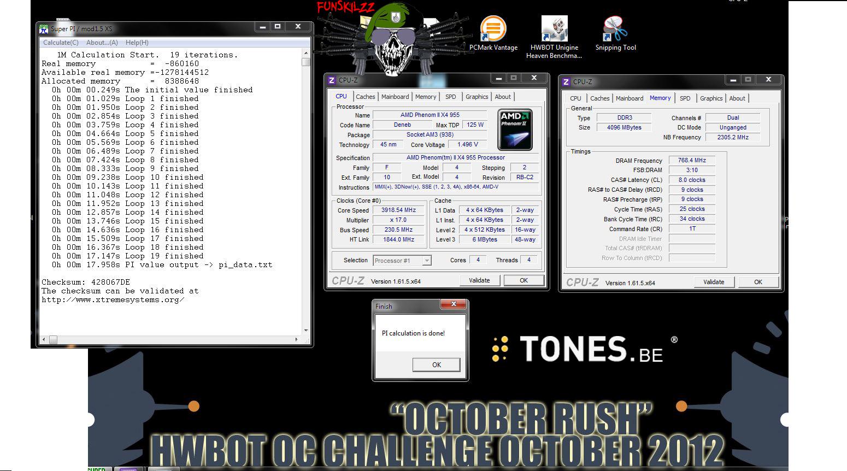Select Mainboard tab in the CPU-Z Memory window
The height and width of the screenshot is (471, 847).
(630, 98)
